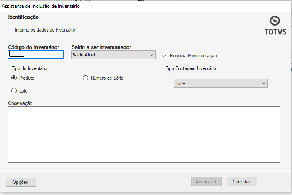Select the Lote inventory type
Viewport: 292px width, 195px height.
pos(14,91)
